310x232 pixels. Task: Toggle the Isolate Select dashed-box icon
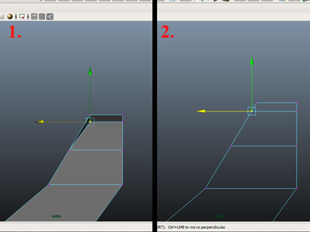coord(22,16)
